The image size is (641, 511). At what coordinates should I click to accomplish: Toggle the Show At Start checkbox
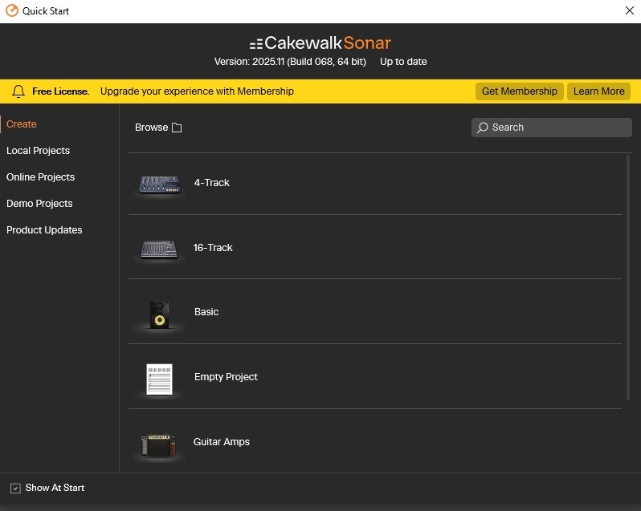point(15,489)
